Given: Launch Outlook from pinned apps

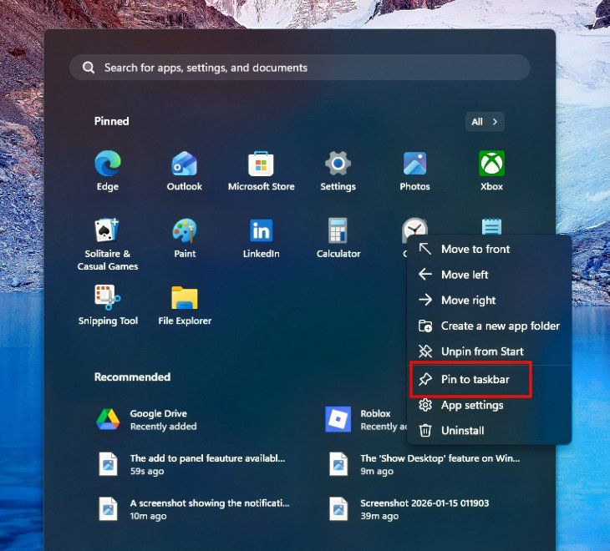Looking at the screenshot, I should pyautogui.click(x=185, y=171).
